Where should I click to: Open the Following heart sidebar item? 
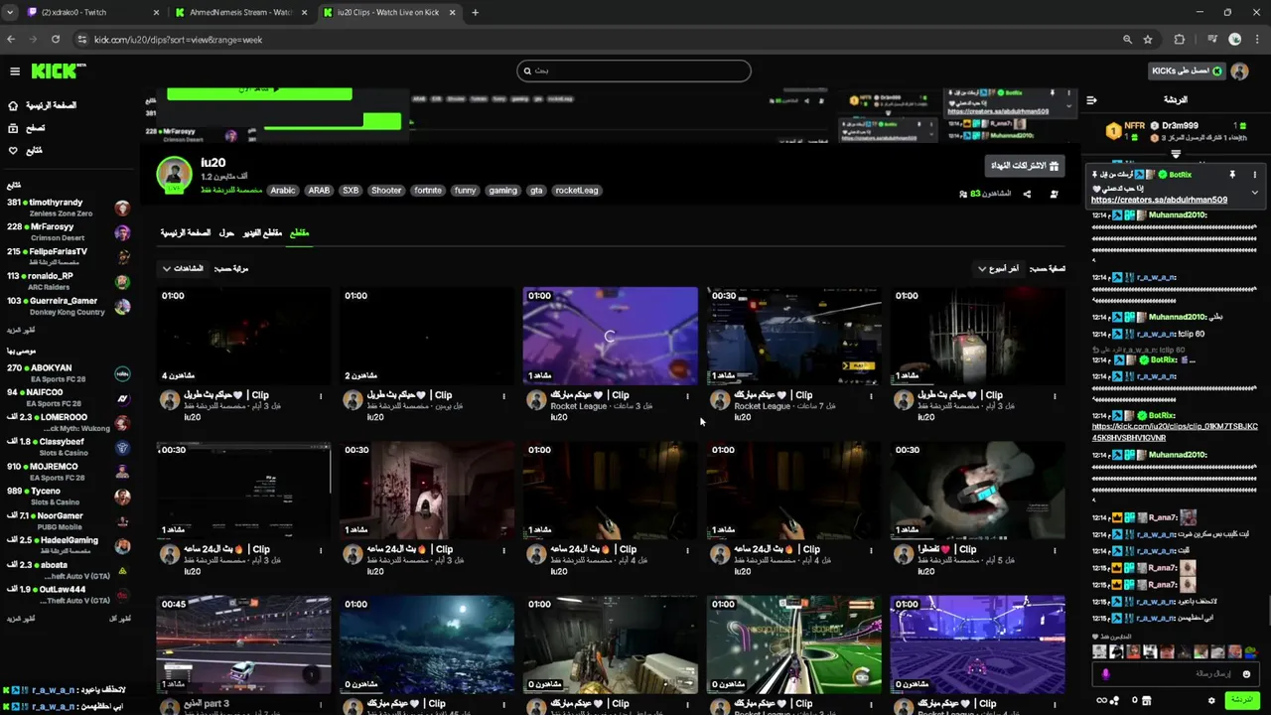click(26, 151)
